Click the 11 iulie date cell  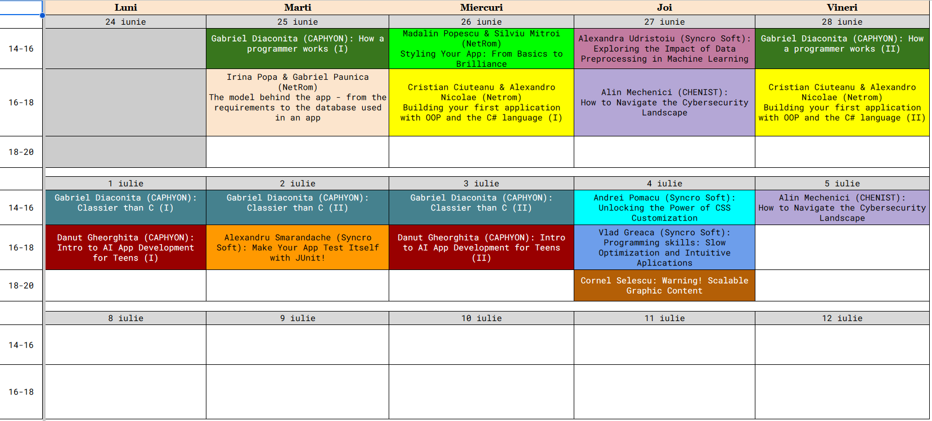[x=664, y=318]
